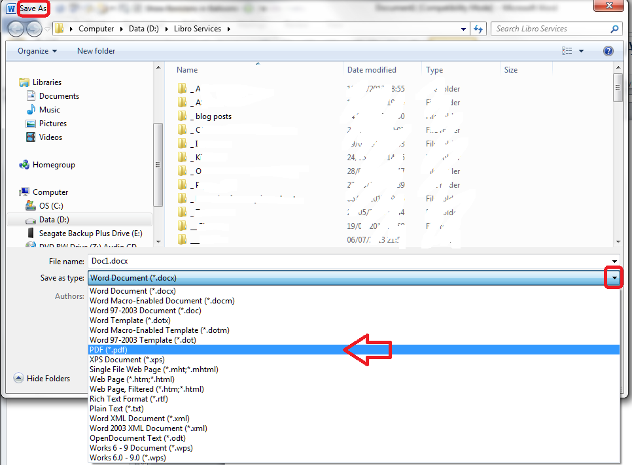Click the Date modified column header

tap(372, 70)
